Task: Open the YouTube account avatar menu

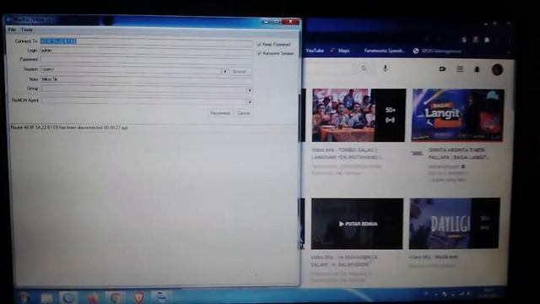Action: pyautogui.click(x=497, y=69)
